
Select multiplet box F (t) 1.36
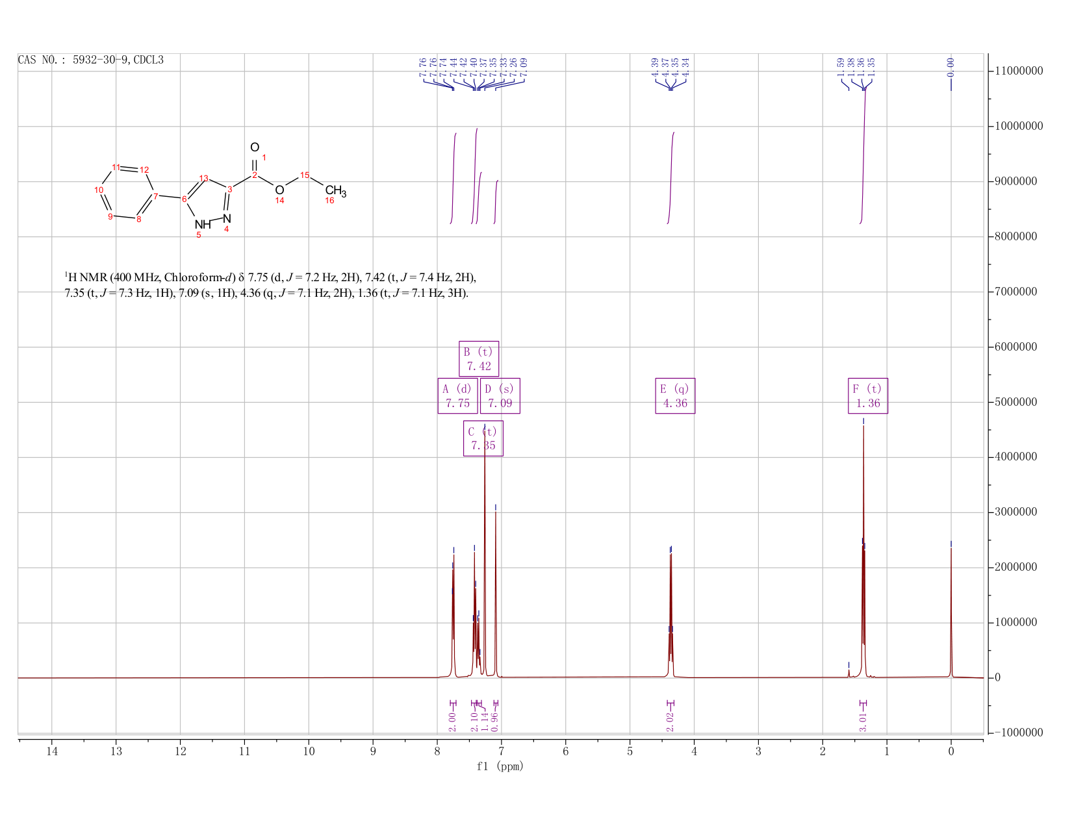click(x=868, y=396)
